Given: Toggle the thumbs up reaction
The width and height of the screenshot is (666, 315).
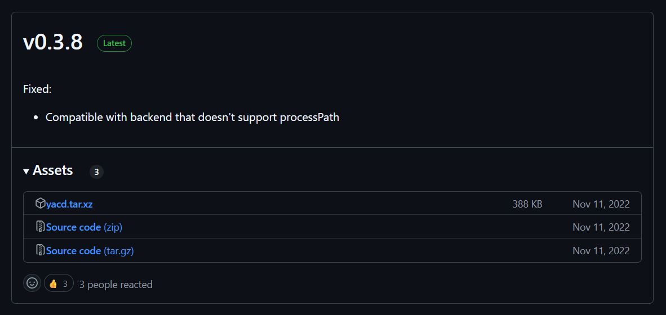Looking at the screenshot, I should (x=59, y=283).
